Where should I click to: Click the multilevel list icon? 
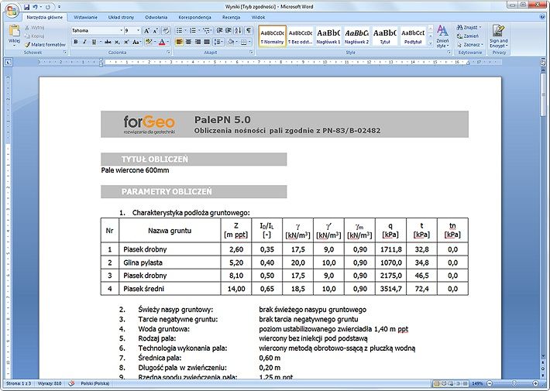[206, 30]
